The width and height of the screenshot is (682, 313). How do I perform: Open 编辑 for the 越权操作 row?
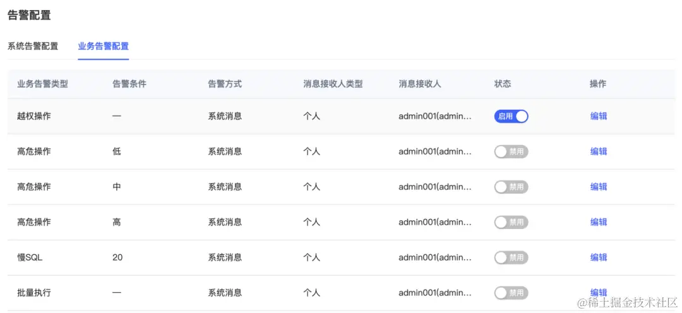(x=599, y=116)
